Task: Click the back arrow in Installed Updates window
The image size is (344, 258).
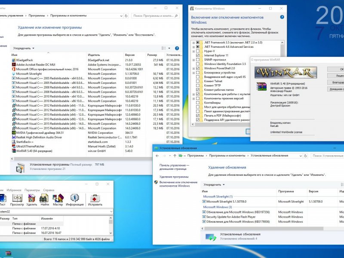Action: 157,156
